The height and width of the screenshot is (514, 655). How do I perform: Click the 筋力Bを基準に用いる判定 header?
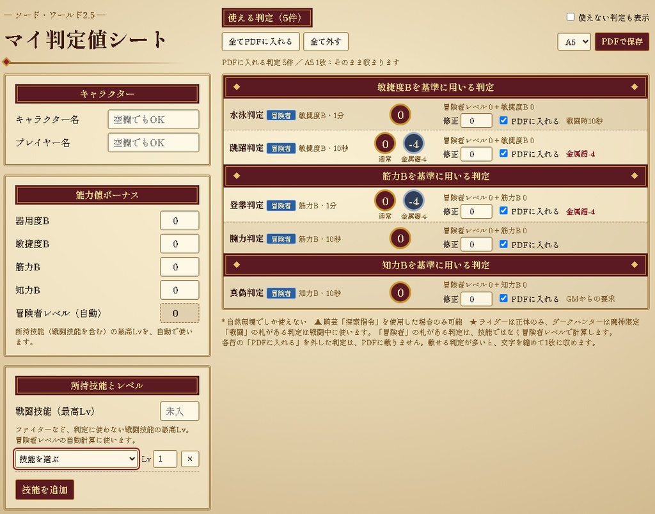pyautogui.click(x=435, y=176)
